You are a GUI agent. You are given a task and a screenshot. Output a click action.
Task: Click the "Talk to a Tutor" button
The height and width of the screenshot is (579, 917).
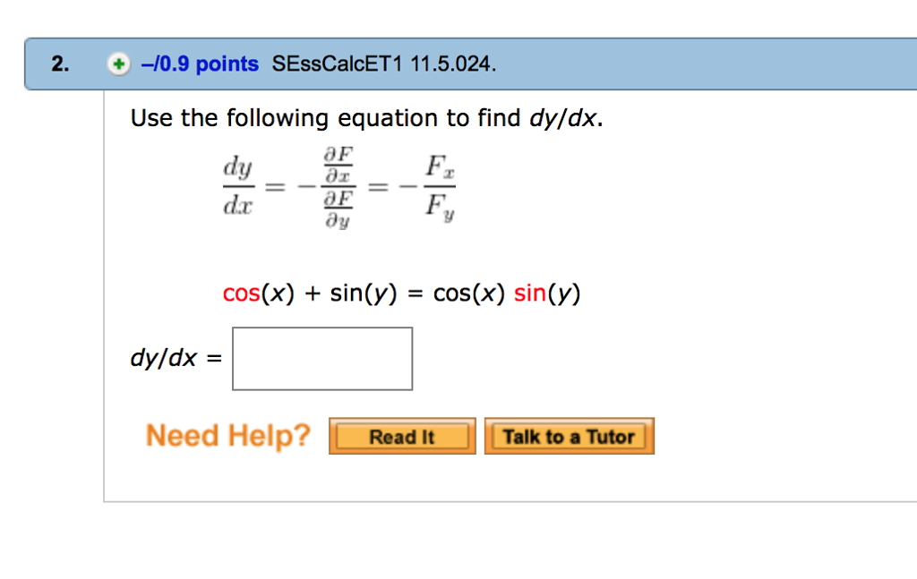pyautogui.click(x=570, y=436)
